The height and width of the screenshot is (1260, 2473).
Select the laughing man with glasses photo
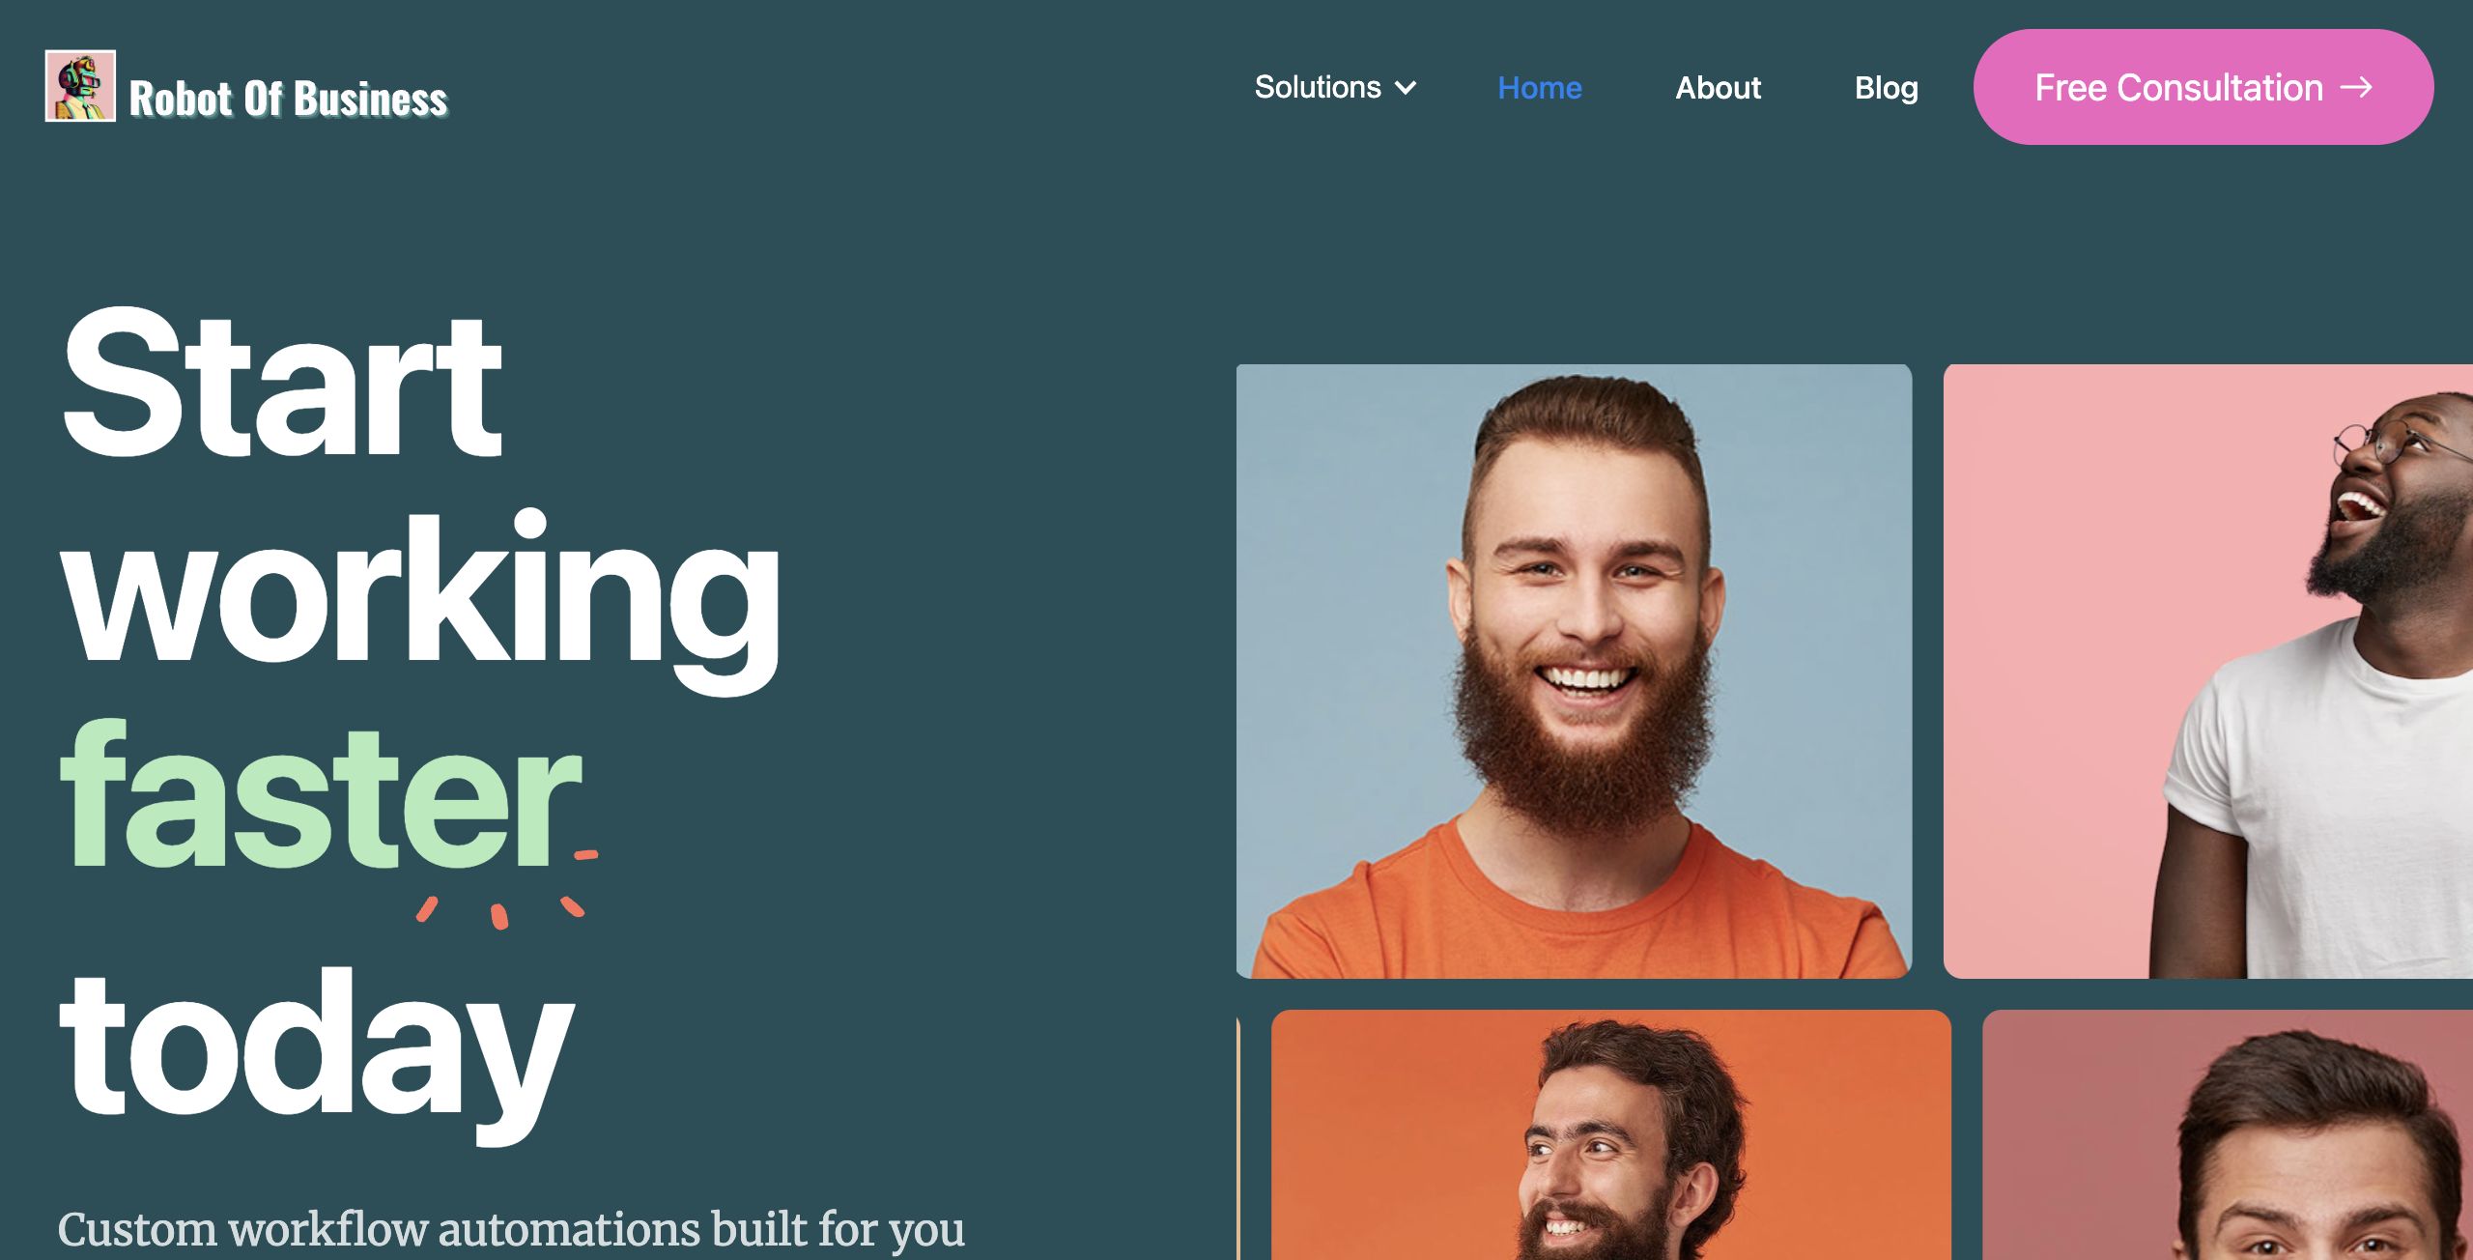click(x=2208, y=671)
